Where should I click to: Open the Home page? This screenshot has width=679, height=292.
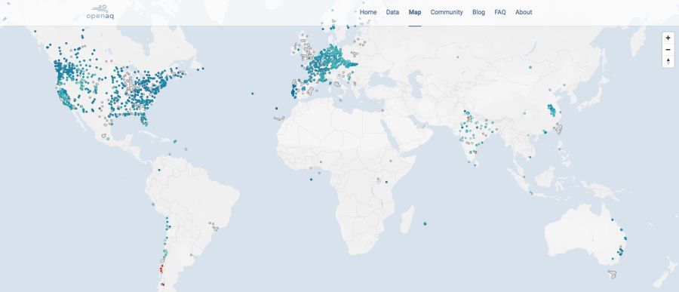(368, 12)
